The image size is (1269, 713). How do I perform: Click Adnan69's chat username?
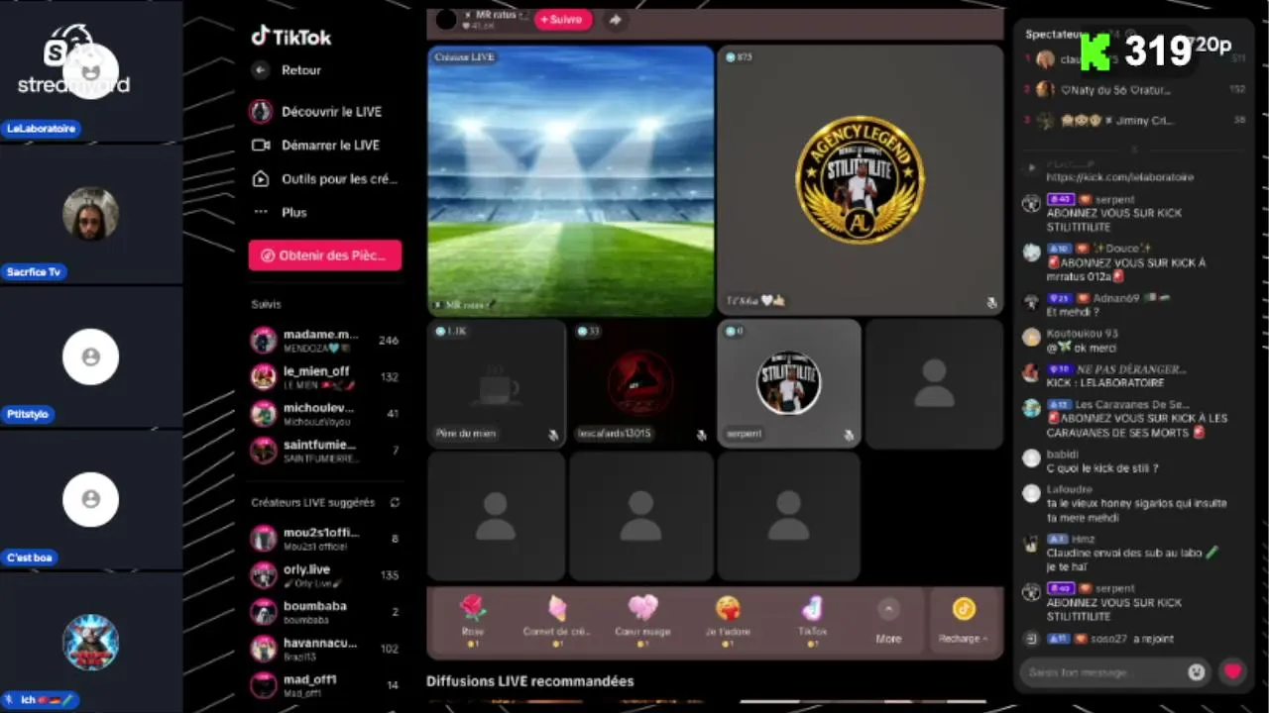click(1116, 298)
